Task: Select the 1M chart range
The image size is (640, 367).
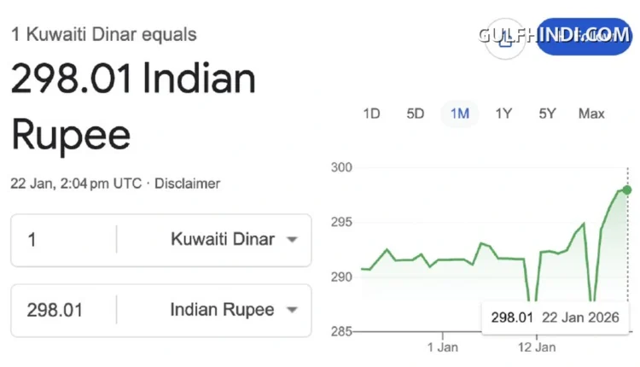Action: point(459,114)
